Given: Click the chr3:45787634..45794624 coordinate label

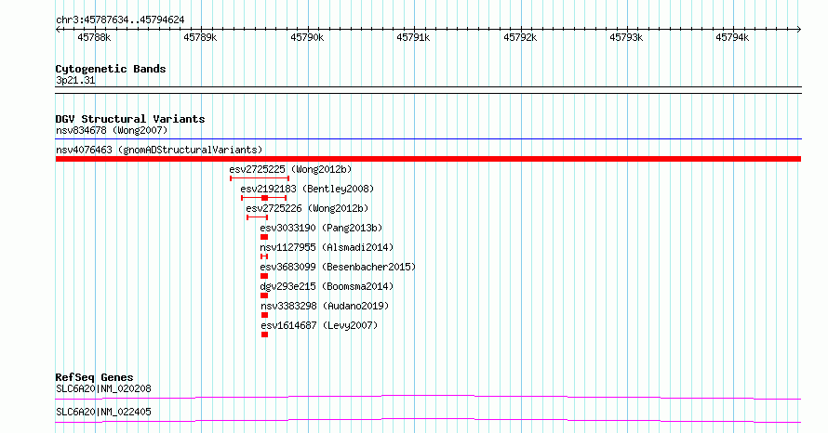Looking at the screenshot, I should pos(120,20).
